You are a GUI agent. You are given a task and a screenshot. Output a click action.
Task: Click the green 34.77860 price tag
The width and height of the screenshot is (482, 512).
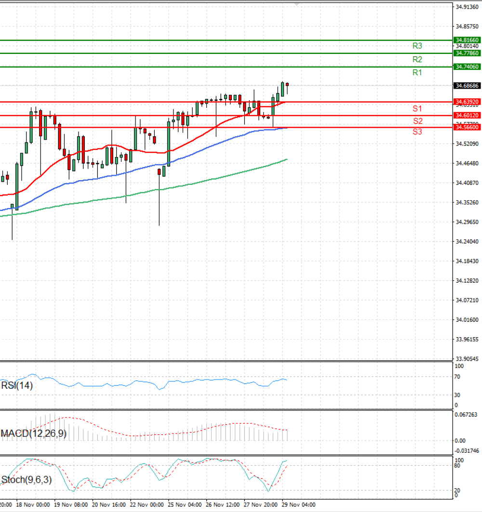pyautogui.click(x=467, y=53)
